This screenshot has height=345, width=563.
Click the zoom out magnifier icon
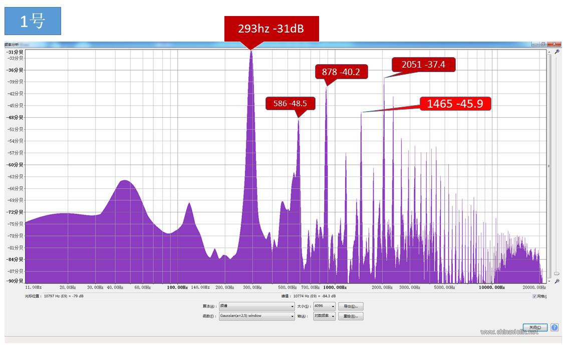(x=557, y=281)
